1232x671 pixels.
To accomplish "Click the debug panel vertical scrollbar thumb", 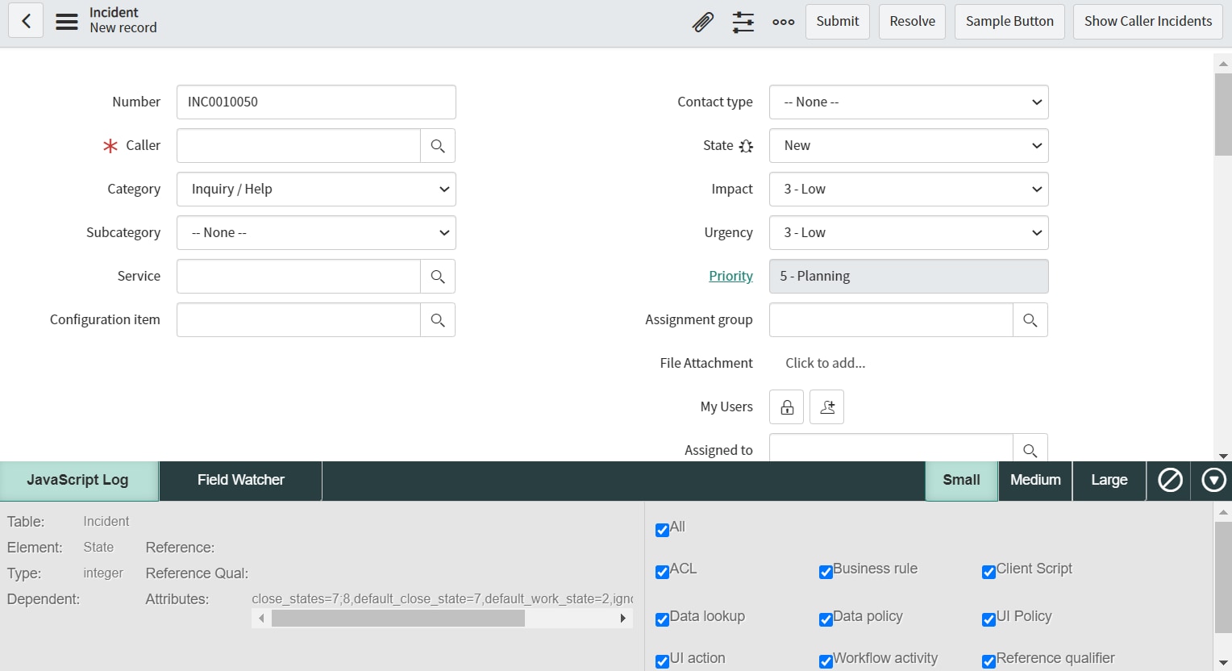I will [x=1223, y=577].
